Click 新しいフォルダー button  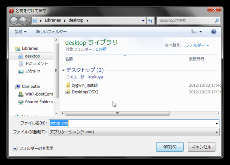point(51,32)
